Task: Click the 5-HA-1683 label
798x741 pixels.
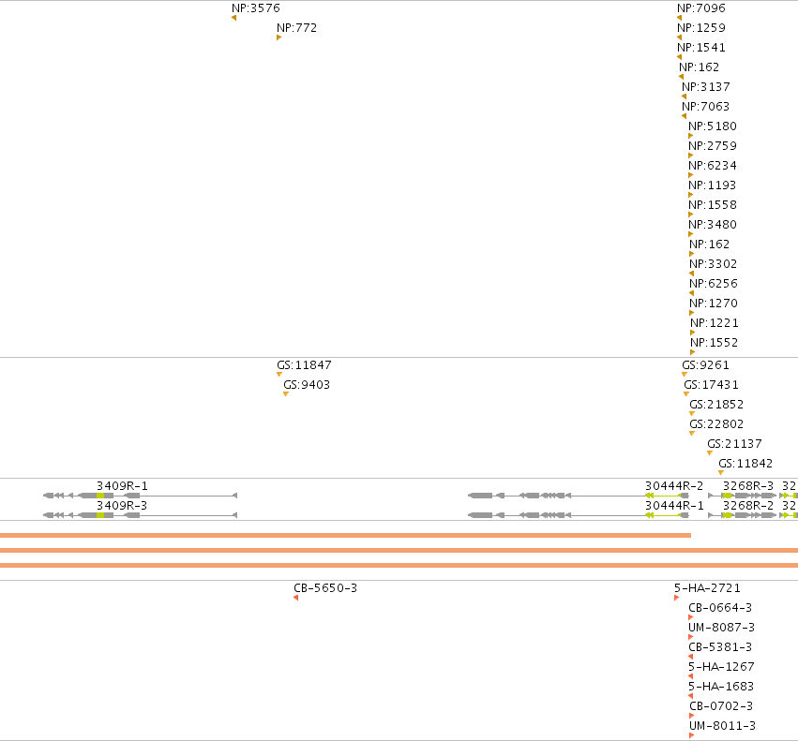Action: coord(721,687)
